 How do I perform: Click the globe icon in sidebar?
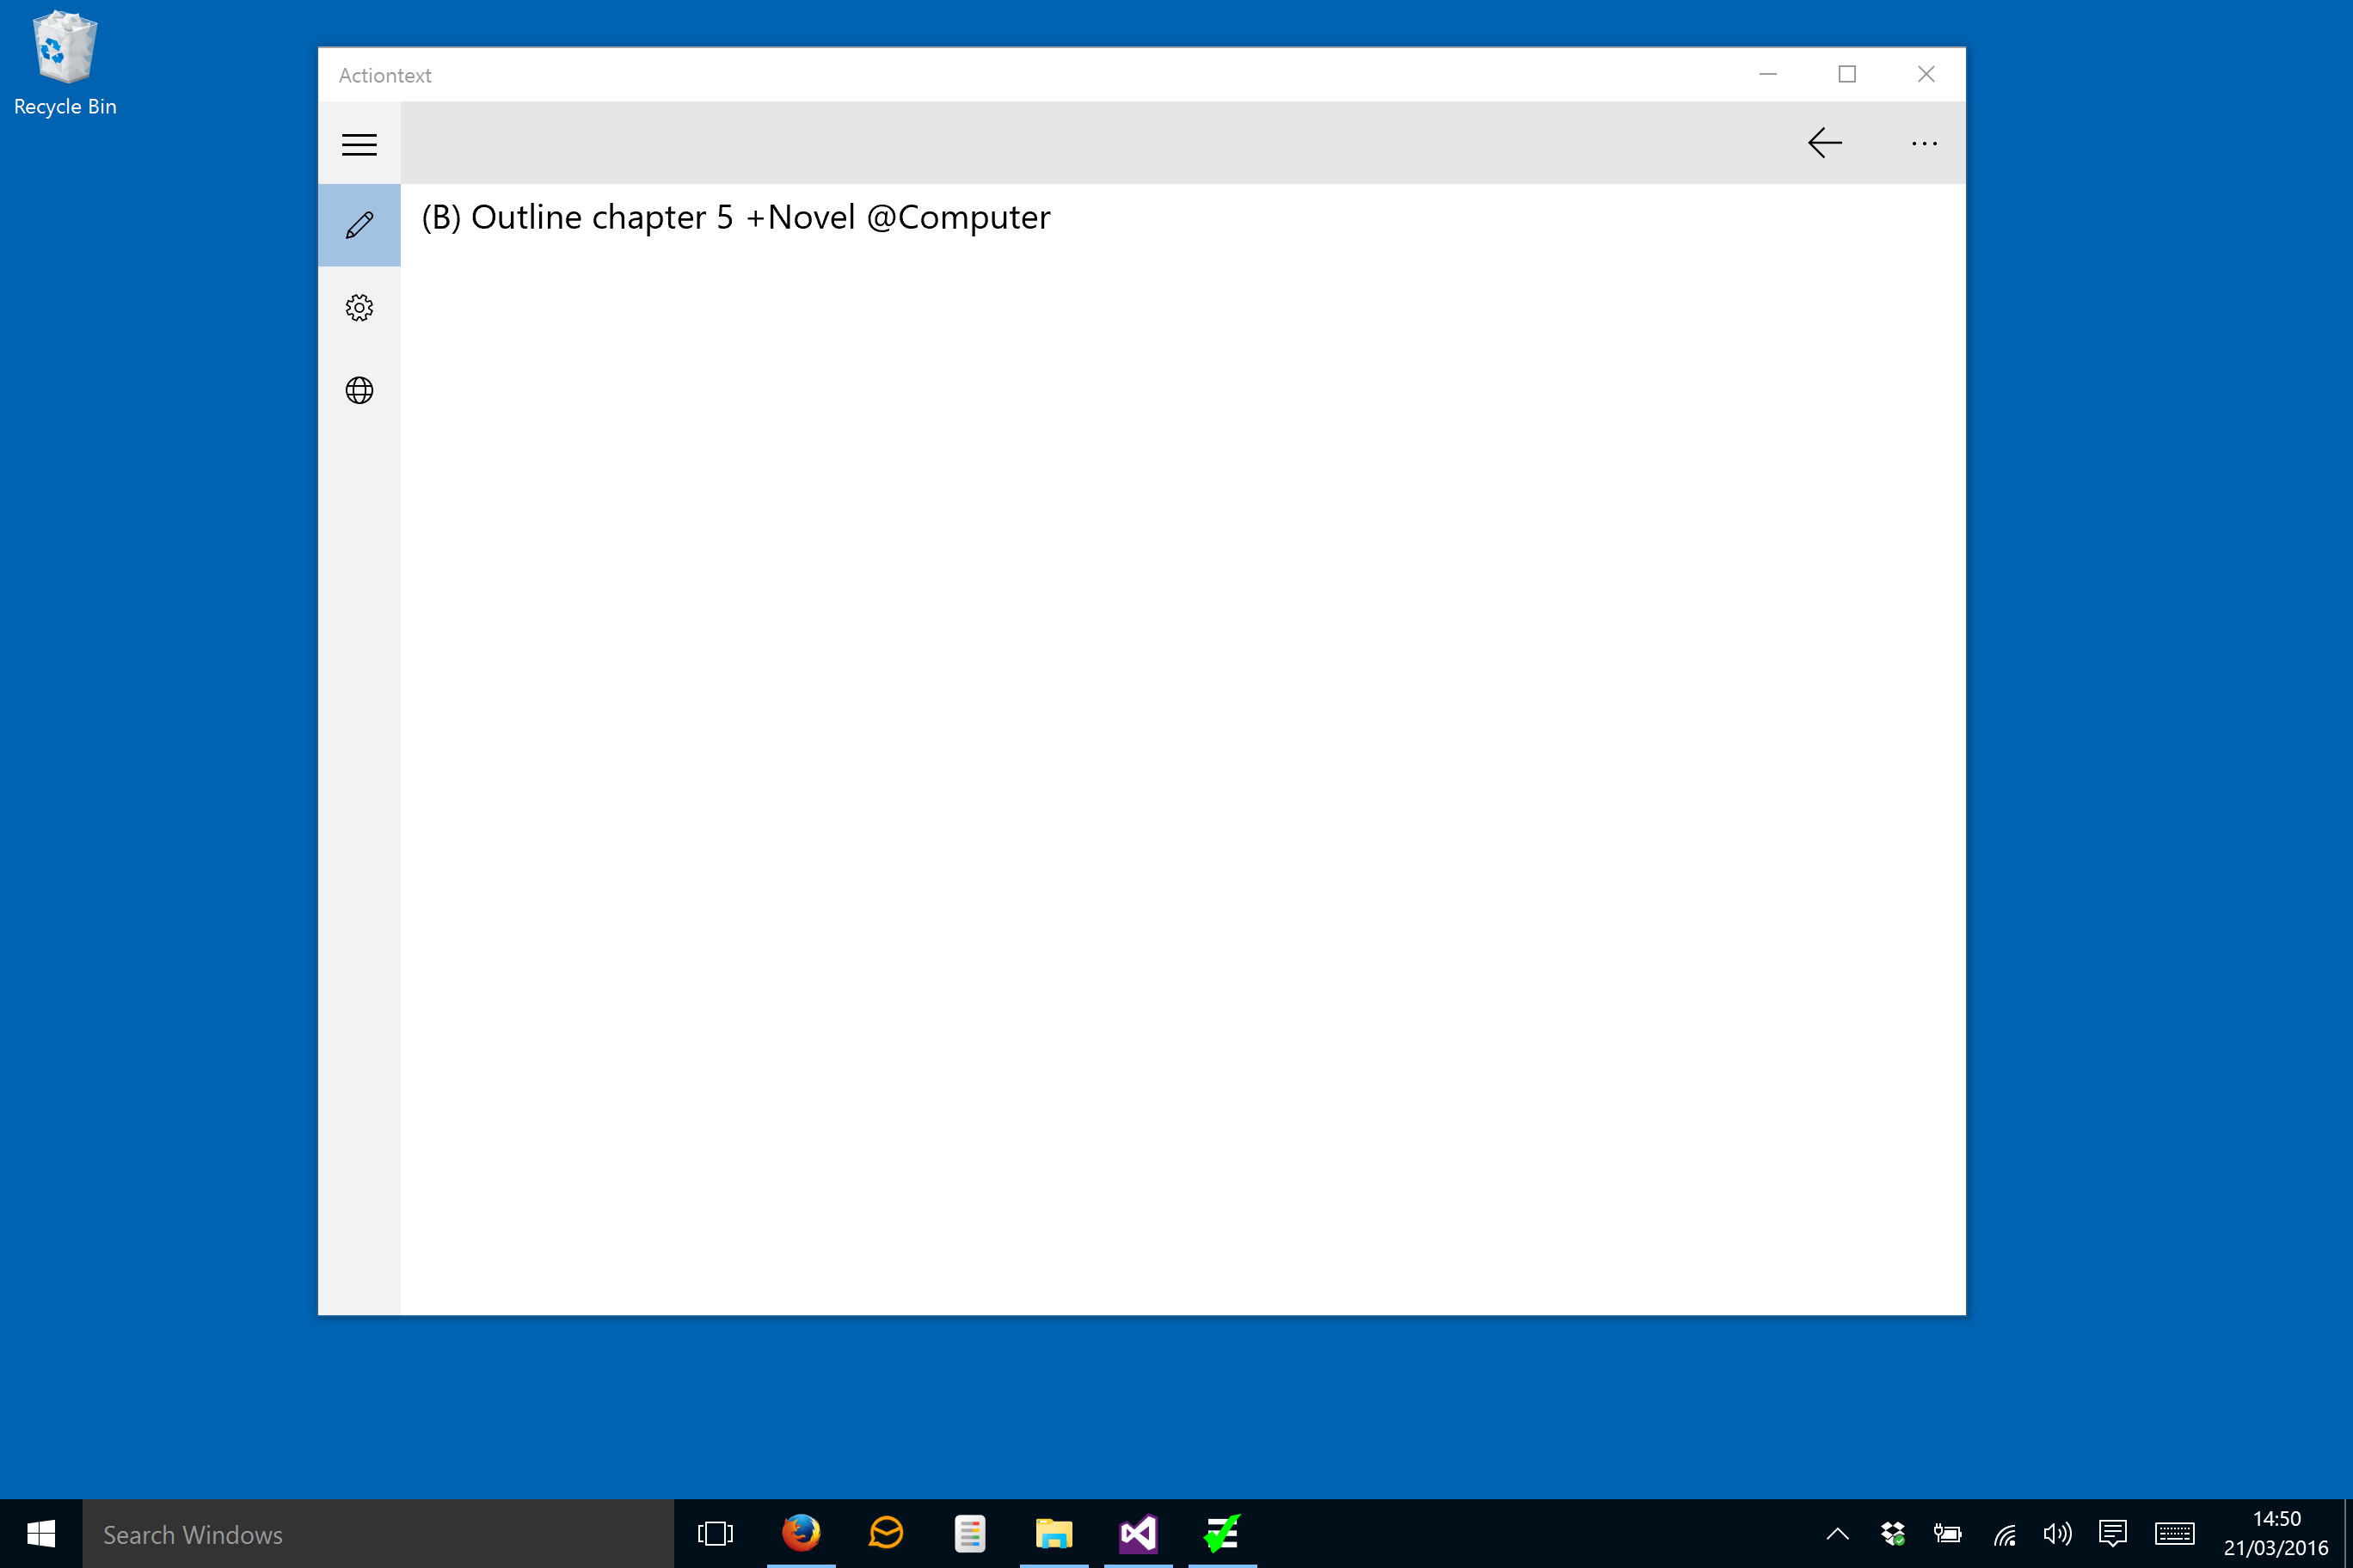pyautogui.click(x=359, y=390)
